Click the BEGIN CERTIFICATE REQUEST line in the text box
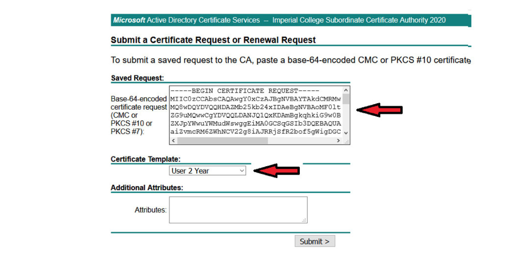 coord(245,91)
